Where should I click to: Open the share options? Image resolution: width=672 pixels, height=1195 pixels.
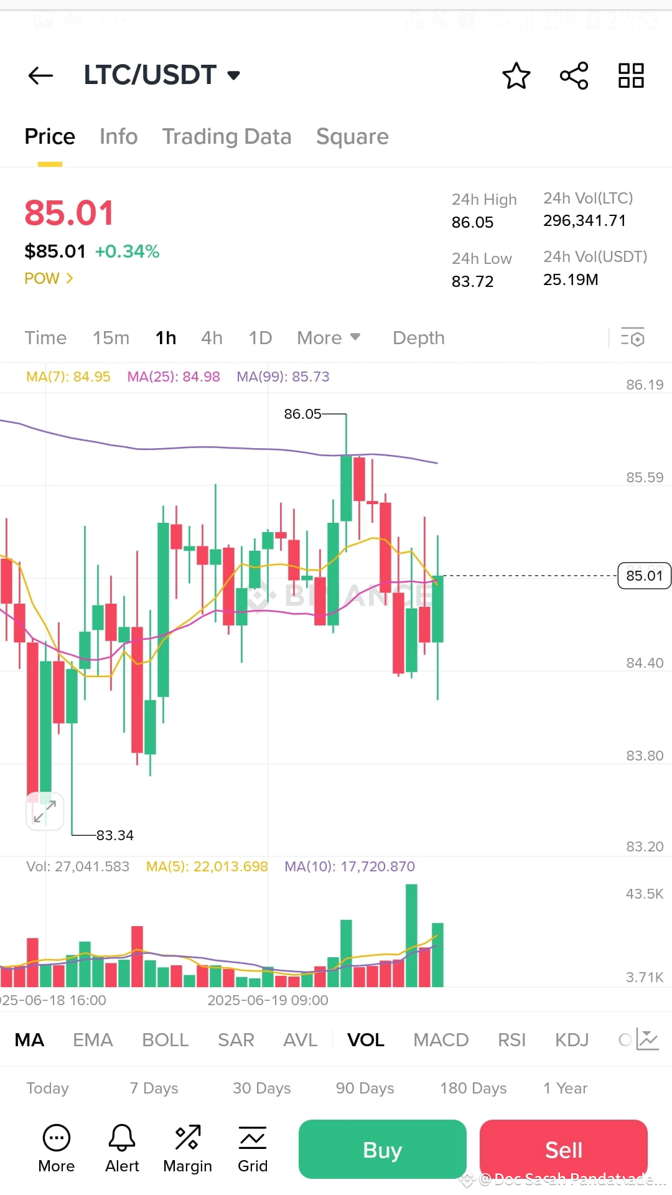573,75
